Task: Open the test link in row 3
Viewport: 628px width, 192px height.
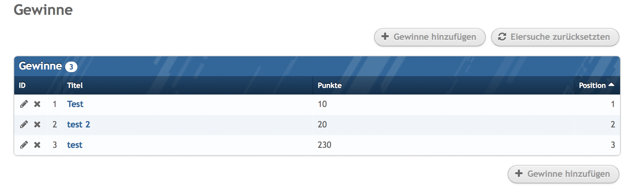Action: point(75,145)
